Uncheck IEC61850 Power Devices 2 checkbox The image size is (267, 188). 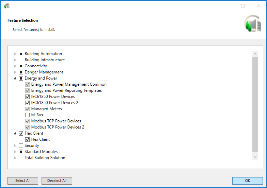[28, 103]
